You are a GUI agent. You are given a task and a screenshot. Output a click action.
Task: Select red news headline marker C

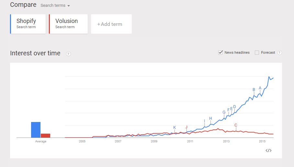tap(236, 125)
